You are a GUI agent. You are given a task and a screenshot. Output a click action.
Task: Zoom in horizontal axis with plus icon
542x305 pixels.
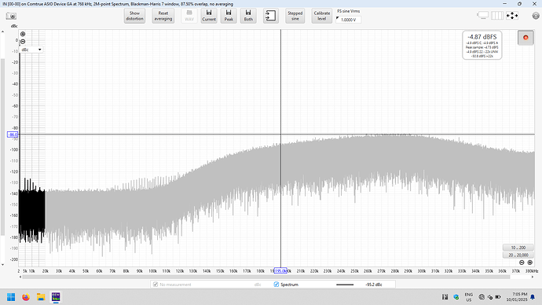[x=529, y=263]
